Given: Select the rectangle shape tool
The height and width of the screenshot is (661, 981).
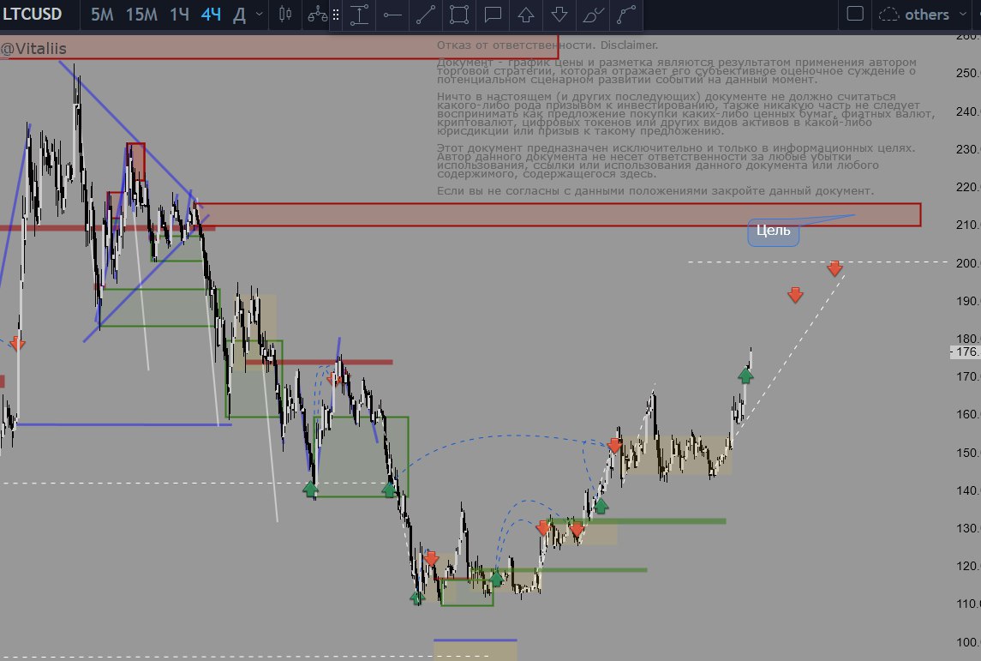Looking at the screenshot, I should point(459,15).
